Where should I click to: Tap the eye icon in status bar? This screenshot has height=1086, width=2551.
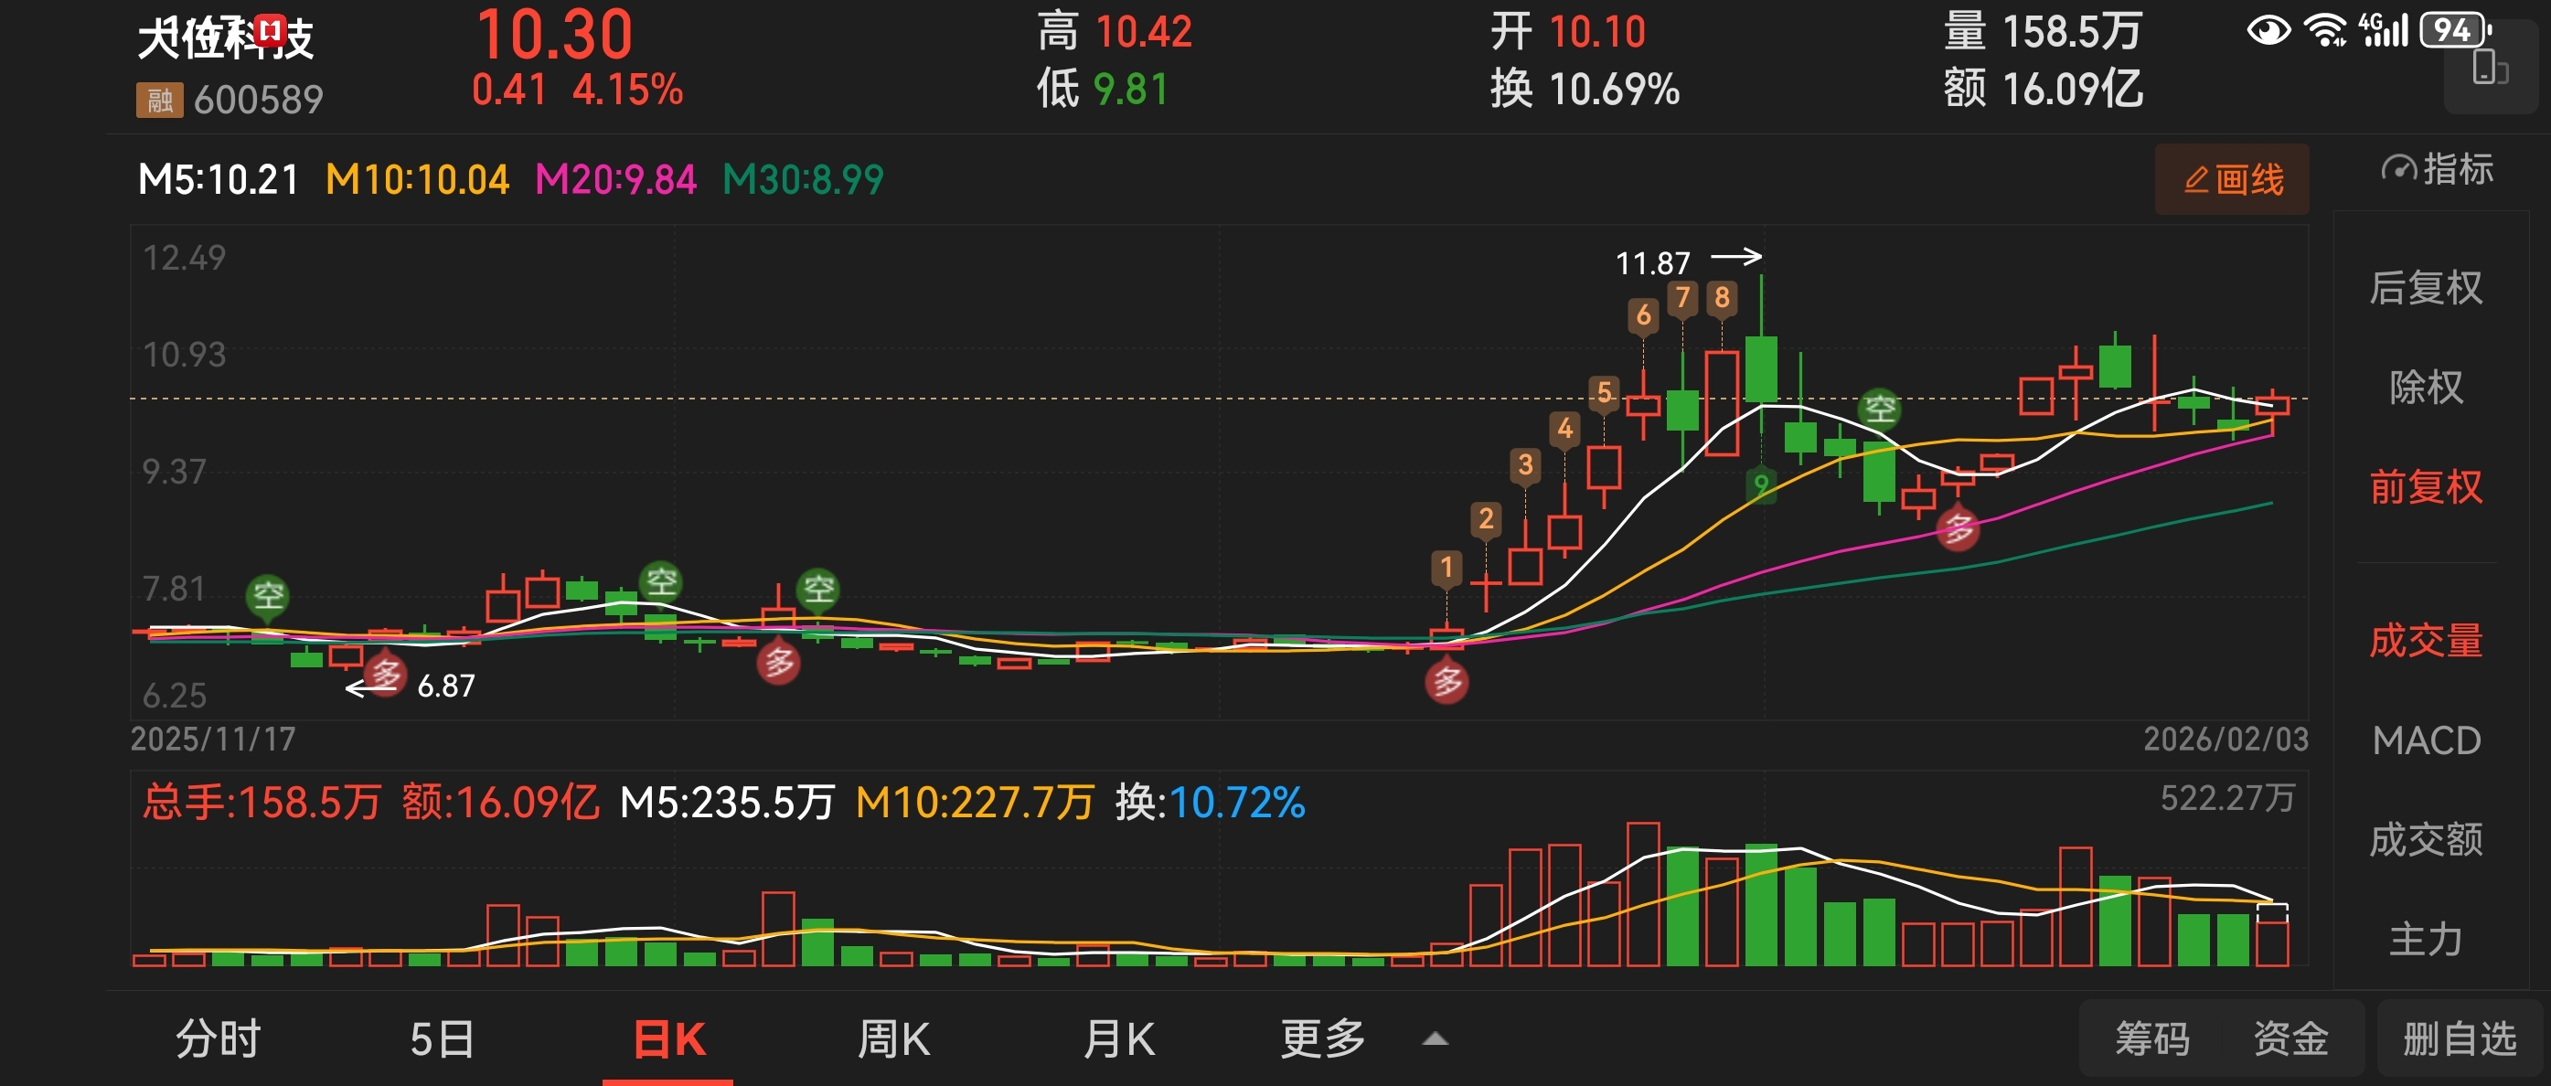2268,29
